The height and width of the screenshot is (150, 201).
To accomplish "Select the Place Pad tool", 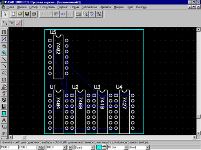I will tap(4, 46).
